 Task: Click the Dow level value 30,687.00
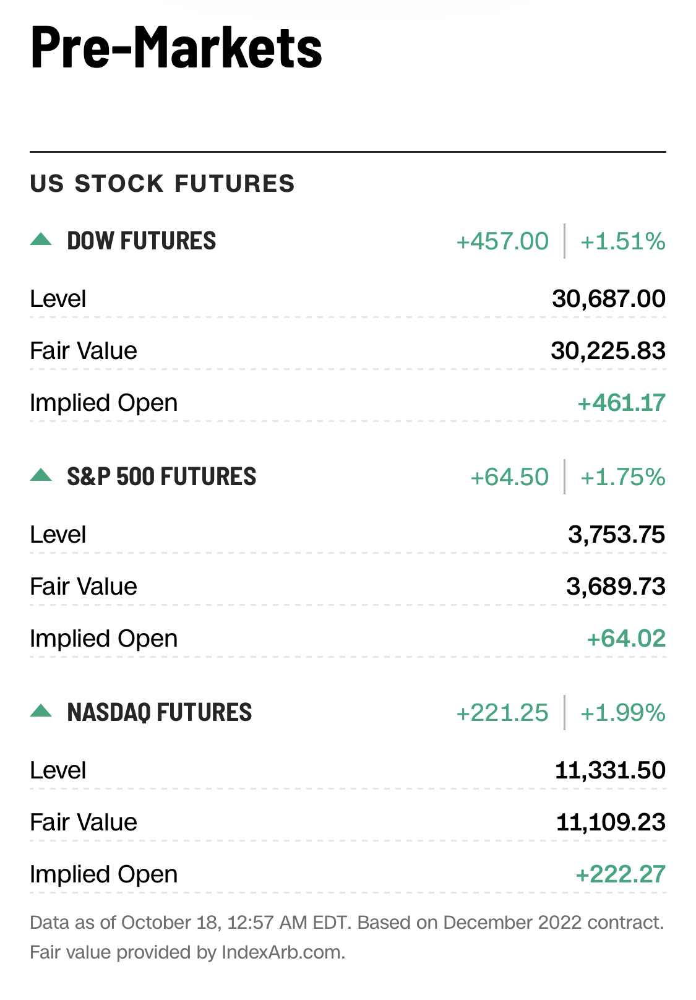pyautogui.click(x=608, y=299)
